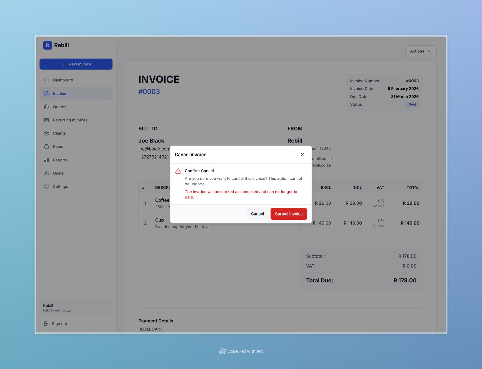Click the Settings gear icon
The width and height of the screenshot is (482, 369).
point(46,186)
